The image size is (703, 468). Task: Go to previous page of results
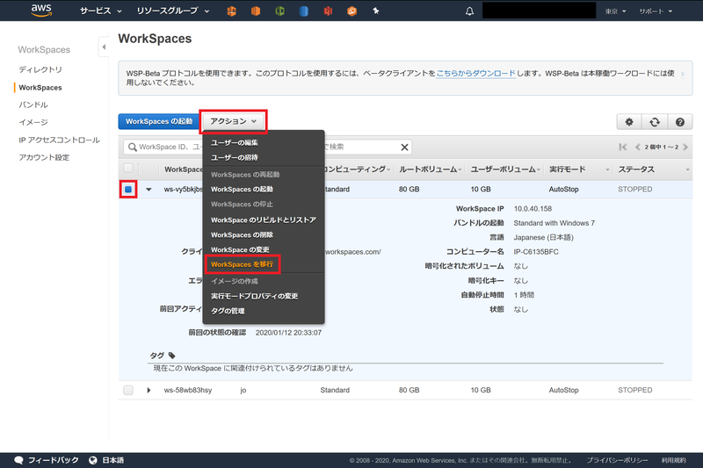coord(638,147)
